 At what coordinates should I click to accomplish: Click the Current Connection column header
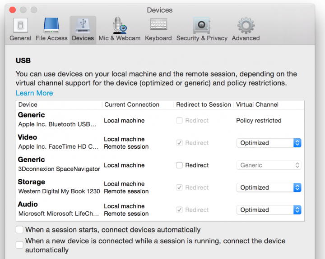pos(132,105)
